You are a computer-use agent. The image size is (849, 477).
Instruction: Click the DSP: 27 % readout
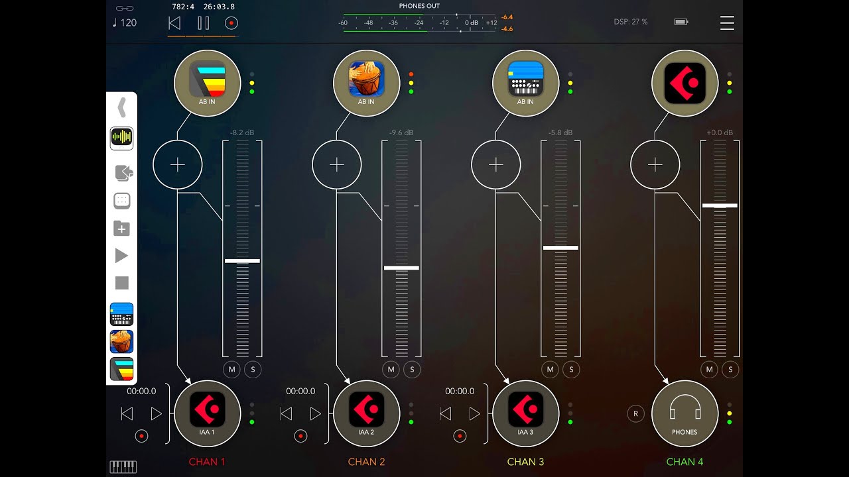[630, 22]
